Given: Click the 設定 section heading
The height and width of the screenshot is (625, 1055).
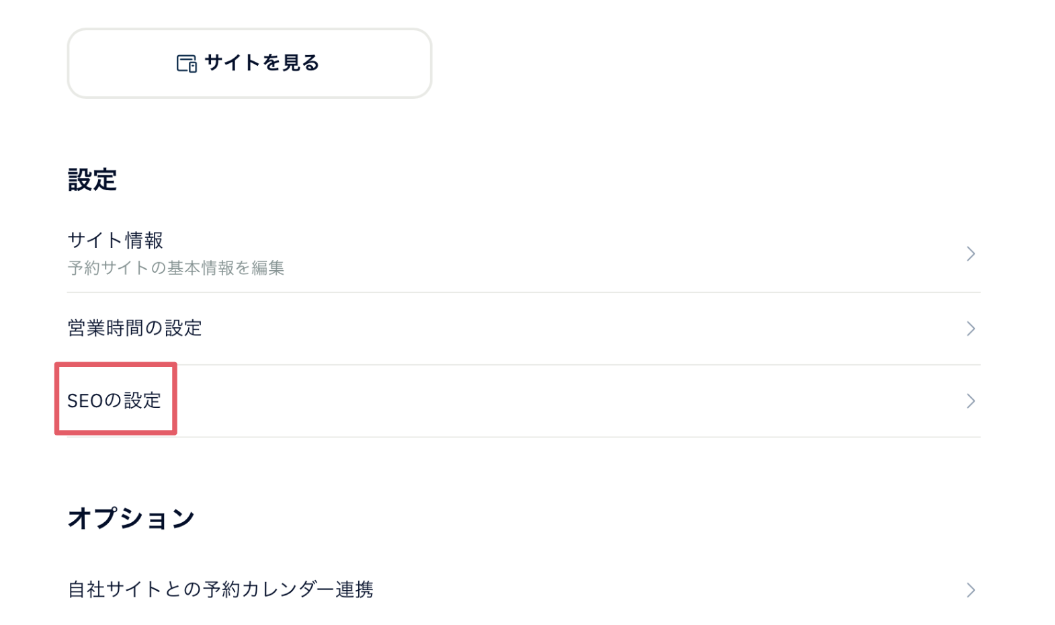Looking at the screenshot, I should click(x=93, y=180).
